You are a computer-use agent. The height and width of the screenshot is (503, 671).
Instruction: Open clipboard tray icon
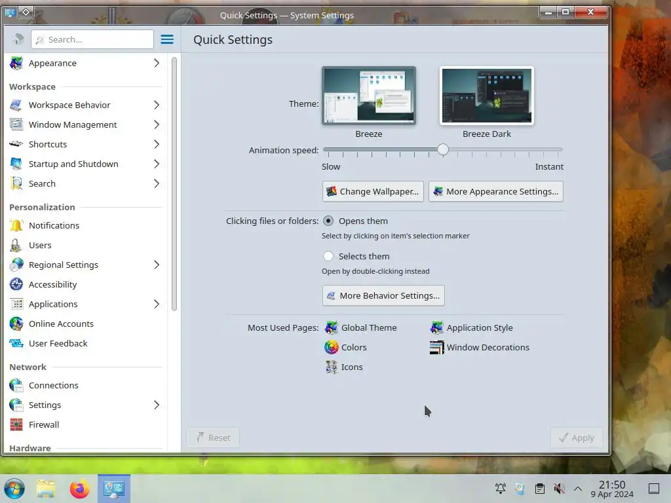point(540,489)
